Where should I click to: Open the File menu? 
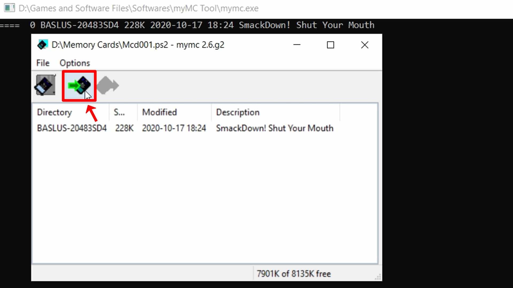pyautogui.click(x=43, y=63)
